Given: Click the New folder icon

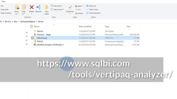Looking at the screenshot, I should pos(46,7).
